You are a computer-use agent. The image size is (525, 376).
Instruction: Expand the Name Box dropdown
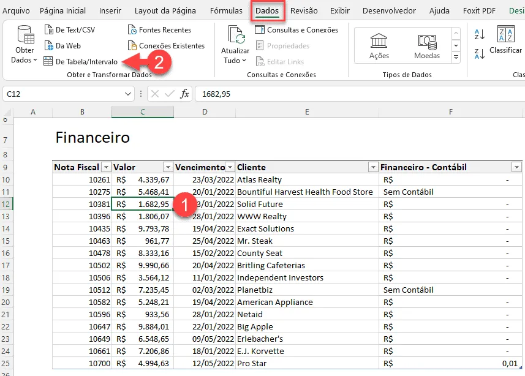pyautogui.click(x=127, y=94)
